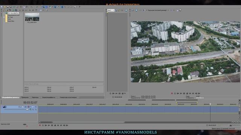The width and height of the screenshot is (241, 135).
Task: Enable external monitor preview
Action: 136,10
